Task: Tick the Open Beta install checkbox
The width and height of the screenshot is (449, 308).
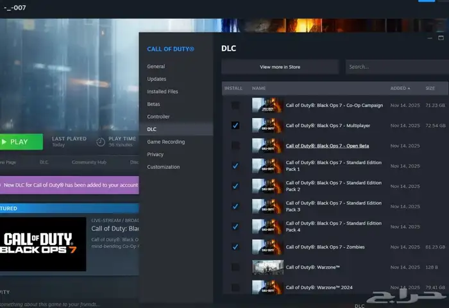Action: [x=235, y=146]
